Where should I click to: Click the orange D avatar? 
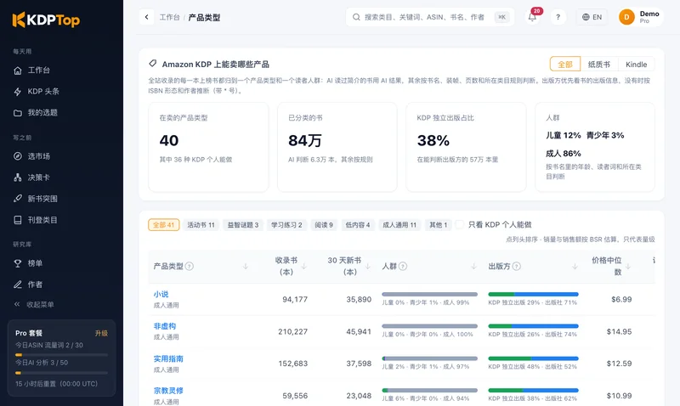626,17
